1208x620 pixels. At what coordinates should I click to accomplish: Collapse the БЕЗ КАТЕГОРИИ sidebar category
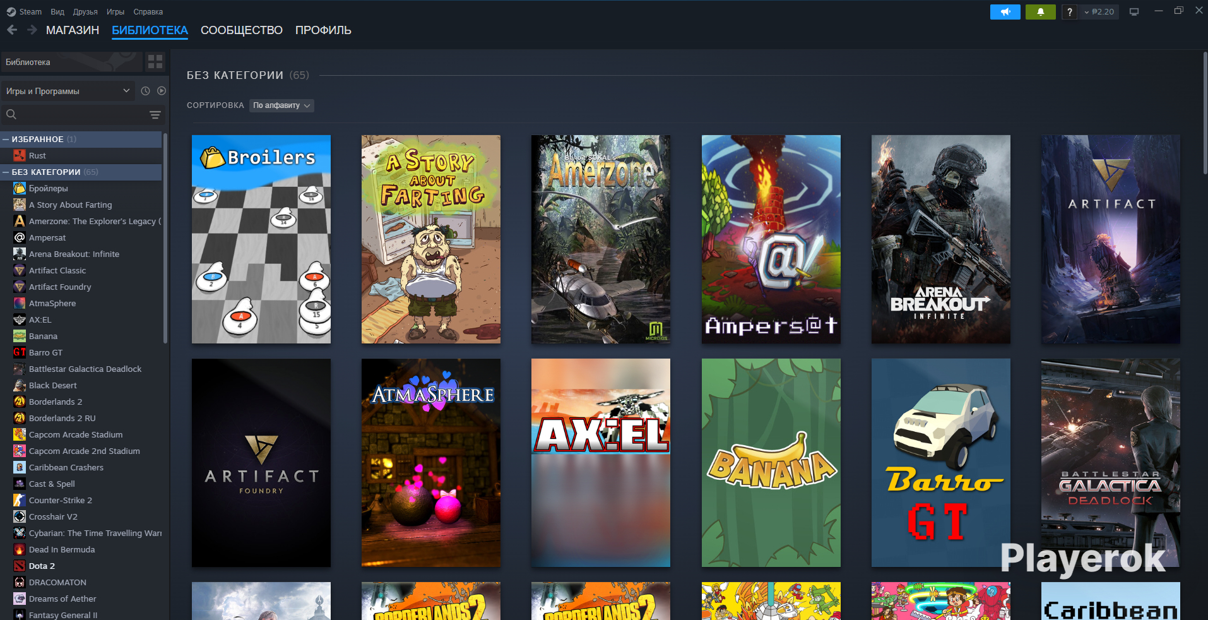pyautogui.click(x=6, y=172)
